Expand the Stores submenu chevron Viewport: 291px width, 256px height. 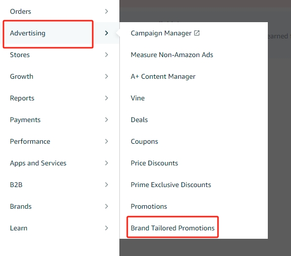[x=107, y=55]
